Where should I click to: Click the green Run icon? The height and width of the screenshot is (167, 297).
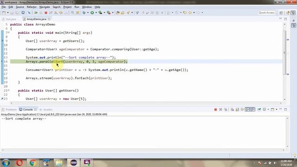point(92,13)
